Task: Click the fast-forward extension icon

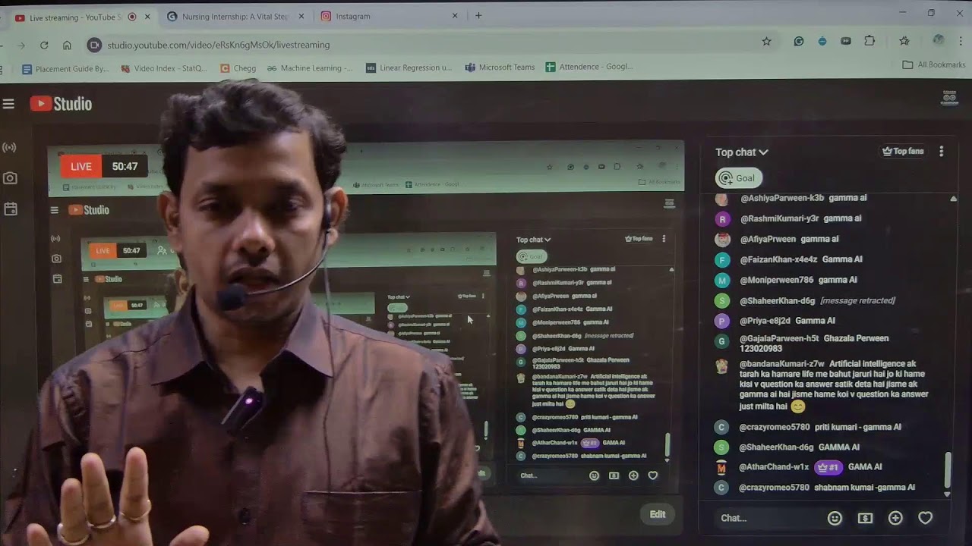Action: pyautogui.click(x=846, y=42)
